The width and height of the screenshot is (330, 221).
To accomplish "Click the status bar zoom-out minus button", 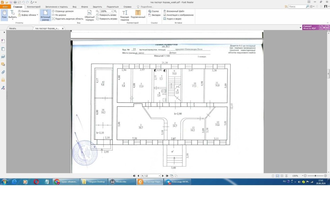I will point(305,176).
